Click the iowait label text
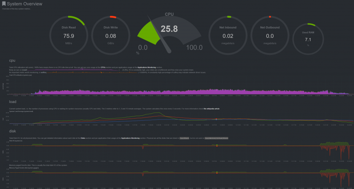This screenshot has width=354, height=189. click(x=24, y=70)
